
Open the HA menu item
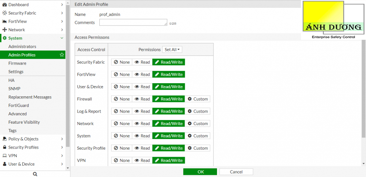click(x=33, y=80)
